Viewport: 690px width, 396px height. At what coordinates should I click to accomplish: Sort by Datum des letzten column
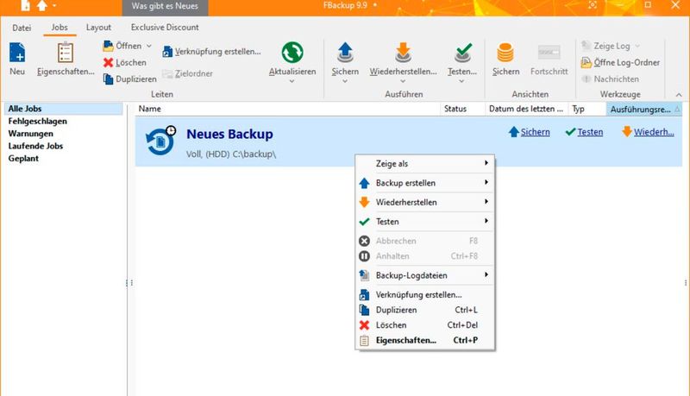[x=526, y=109]
